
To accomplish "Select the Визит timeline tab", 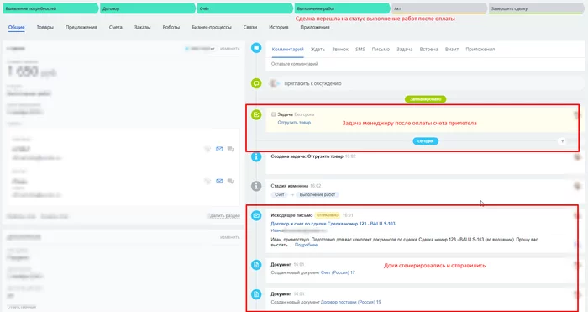I will point(452,49).
